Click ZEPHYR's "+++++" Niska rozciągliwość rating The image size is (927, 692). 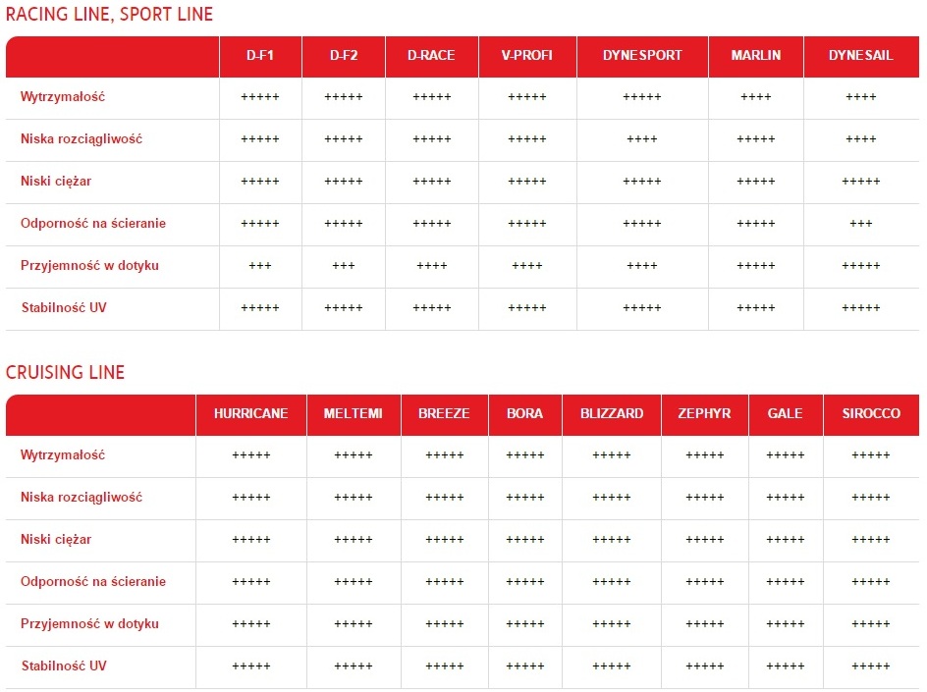pos(705,498)
